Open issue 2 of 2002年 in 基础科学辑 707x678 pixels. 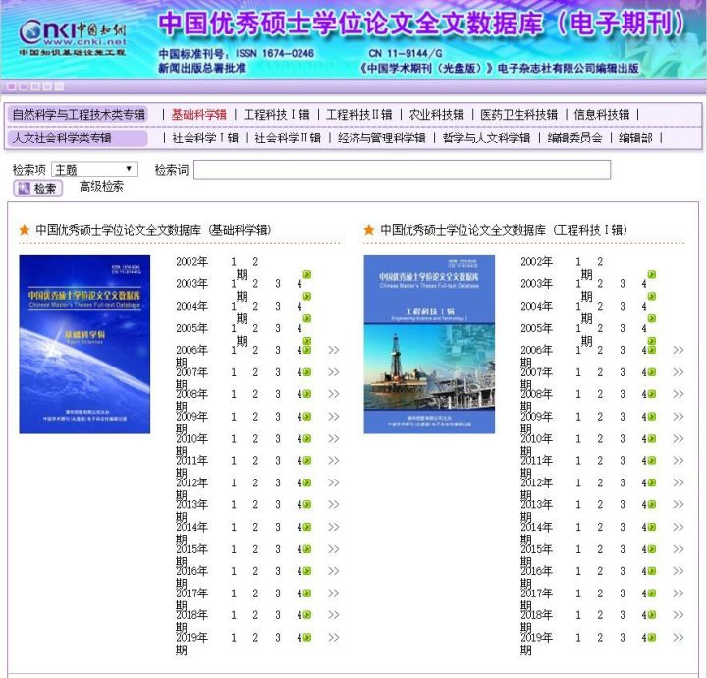click(255, 262)
